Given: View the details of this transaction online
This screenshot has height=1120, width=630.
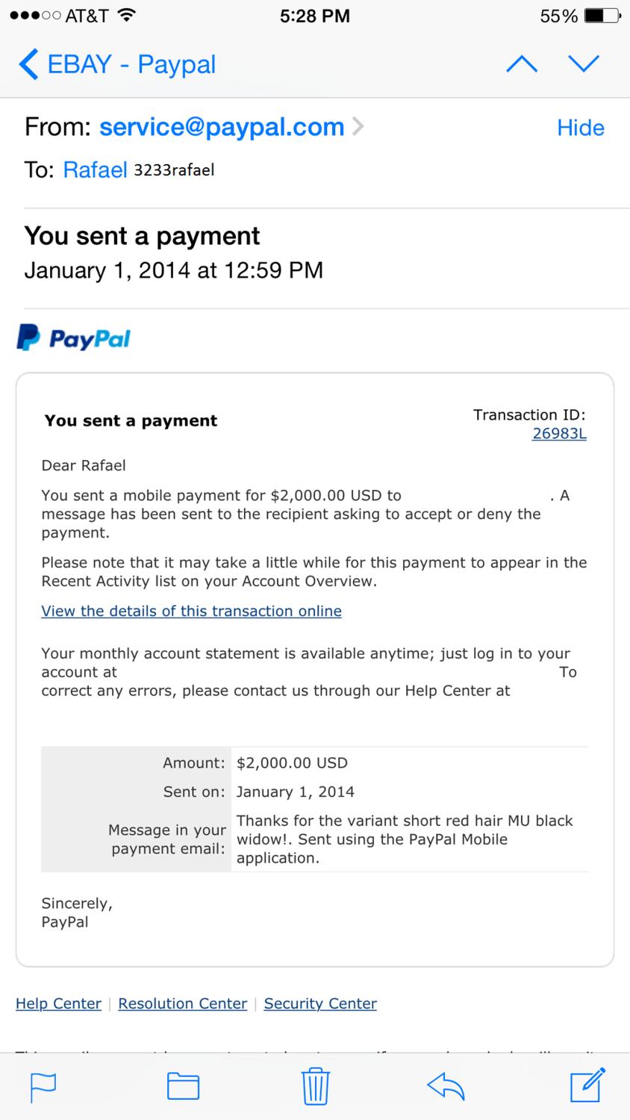Looking at the screenshot, I should pyautogui.click(x=191, y=611).
